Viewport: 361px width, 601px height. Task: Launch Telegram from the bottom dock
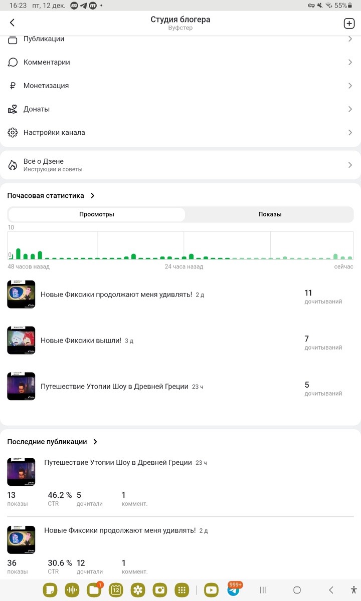coord(233,590)
